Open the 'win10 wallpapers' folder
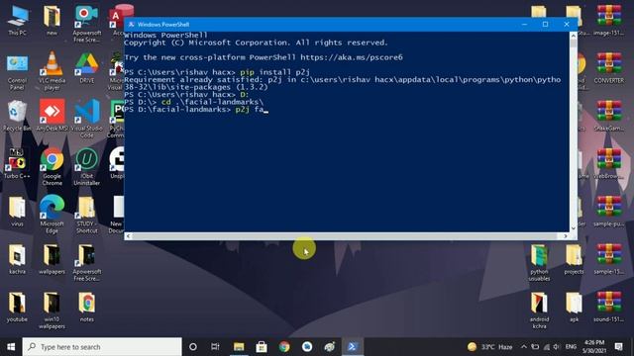634x356 pixels. pos(52,310)
